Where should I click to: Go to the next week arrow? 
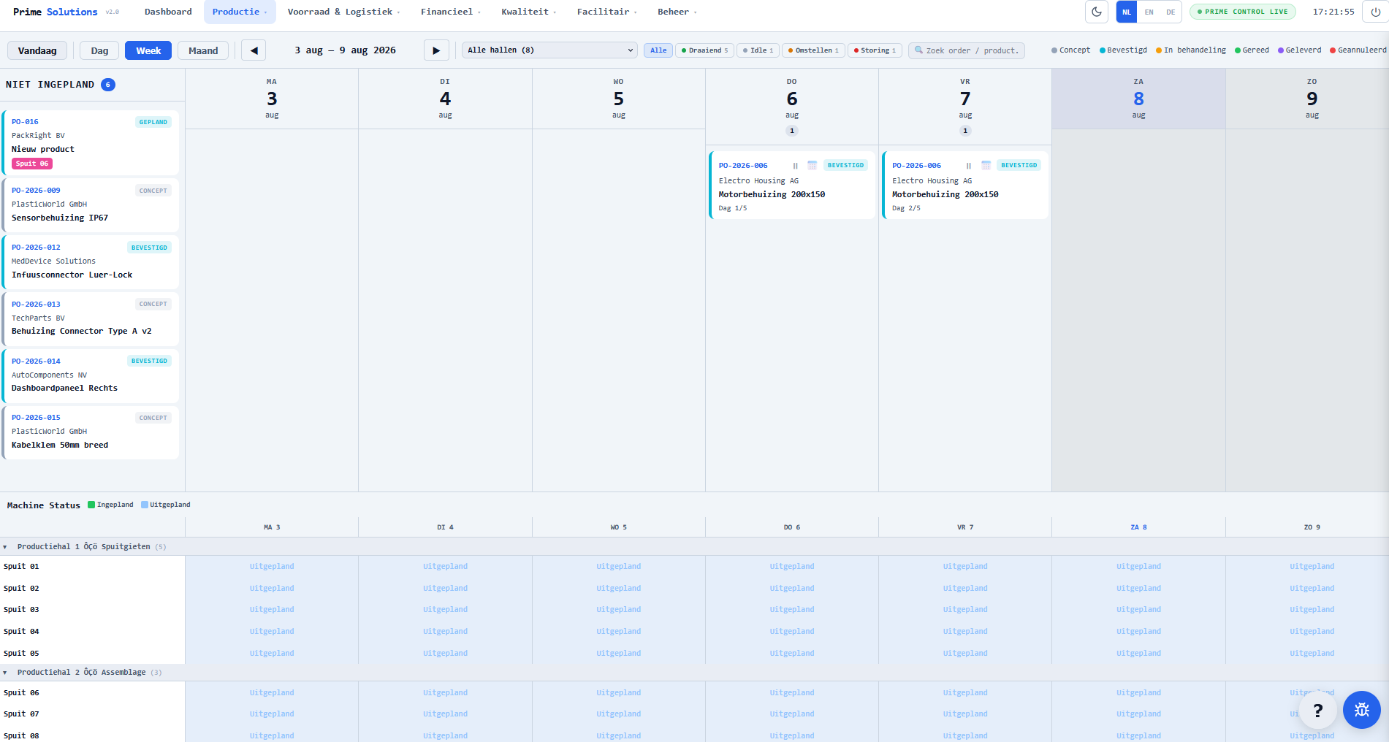point(436,50)
